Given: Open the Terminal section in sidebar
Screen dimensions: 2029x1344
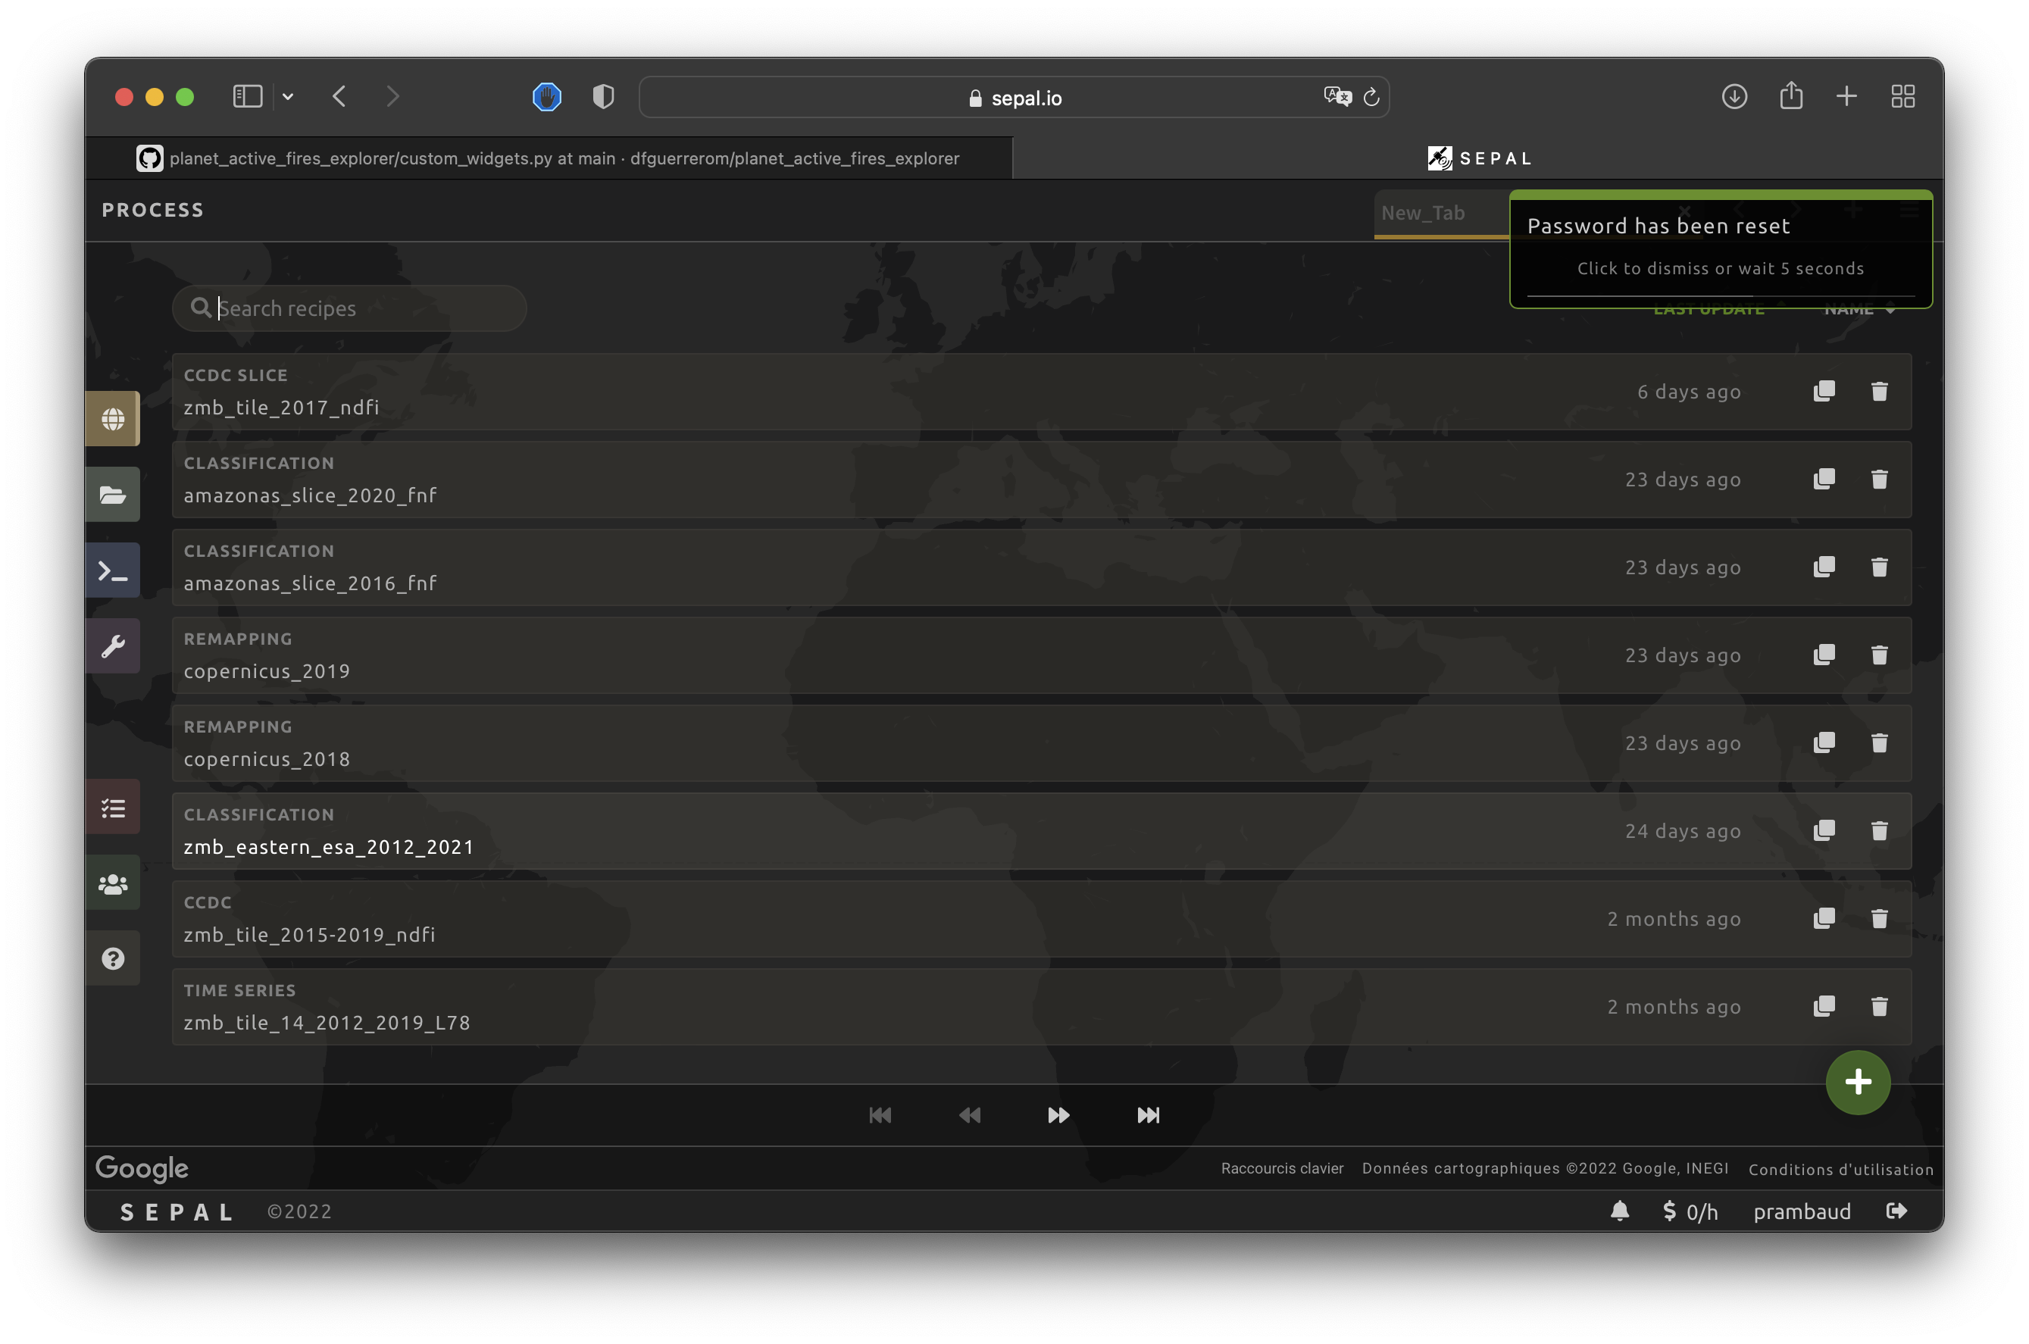Looking at the screenshot, I should 112,570.
